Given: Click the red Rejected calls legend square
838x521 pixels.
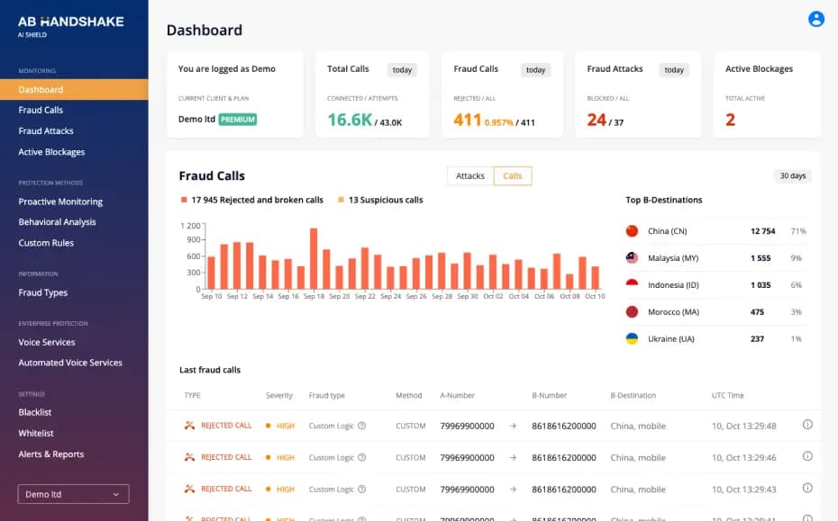Looking at the screenshot, I should click(x=184, y=200).
